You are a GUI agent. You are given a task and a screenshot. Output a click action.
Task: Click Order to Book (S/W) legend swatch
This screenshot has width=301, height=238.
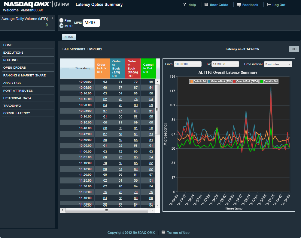(209, 81)
